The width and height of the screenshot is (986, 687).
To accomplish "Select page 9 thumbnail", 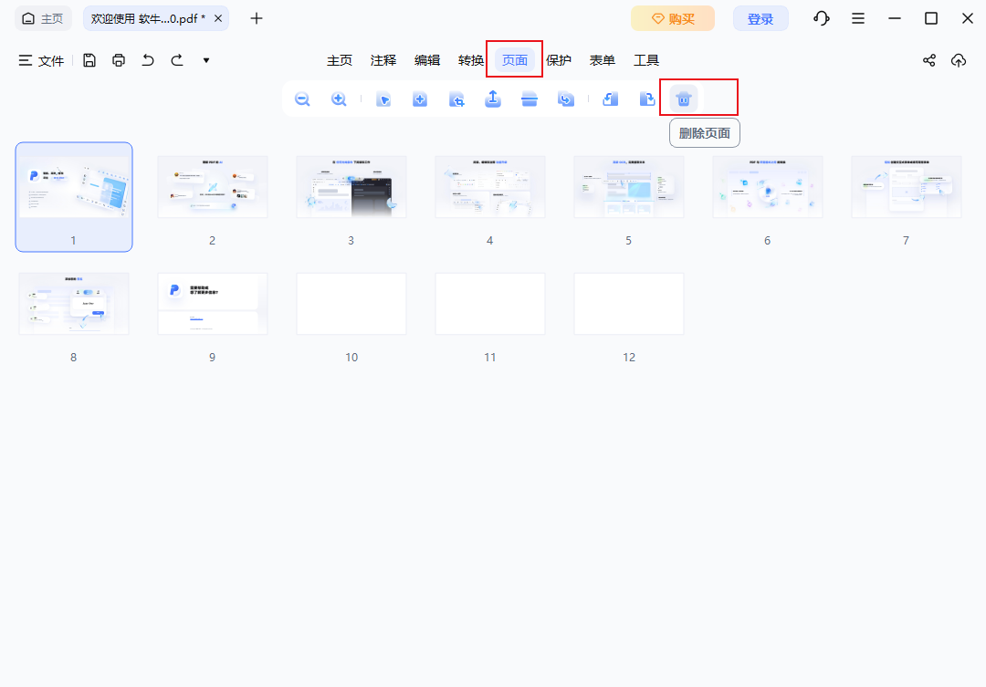I will [213, 304].
